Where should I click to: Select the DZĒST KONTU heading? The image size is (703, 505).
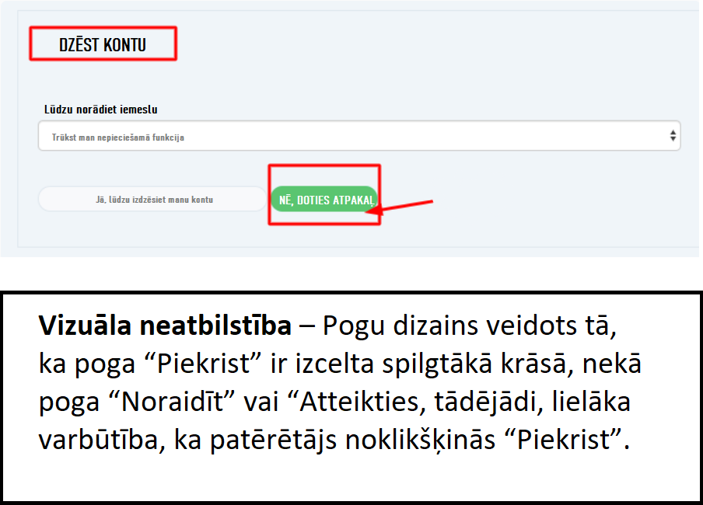[x=102, y=44]
